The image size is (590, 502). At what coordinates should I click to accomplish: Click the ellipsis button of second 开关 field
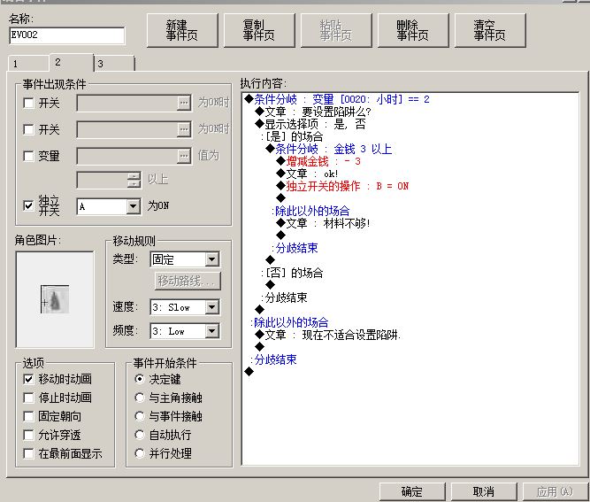click(184, 129)
